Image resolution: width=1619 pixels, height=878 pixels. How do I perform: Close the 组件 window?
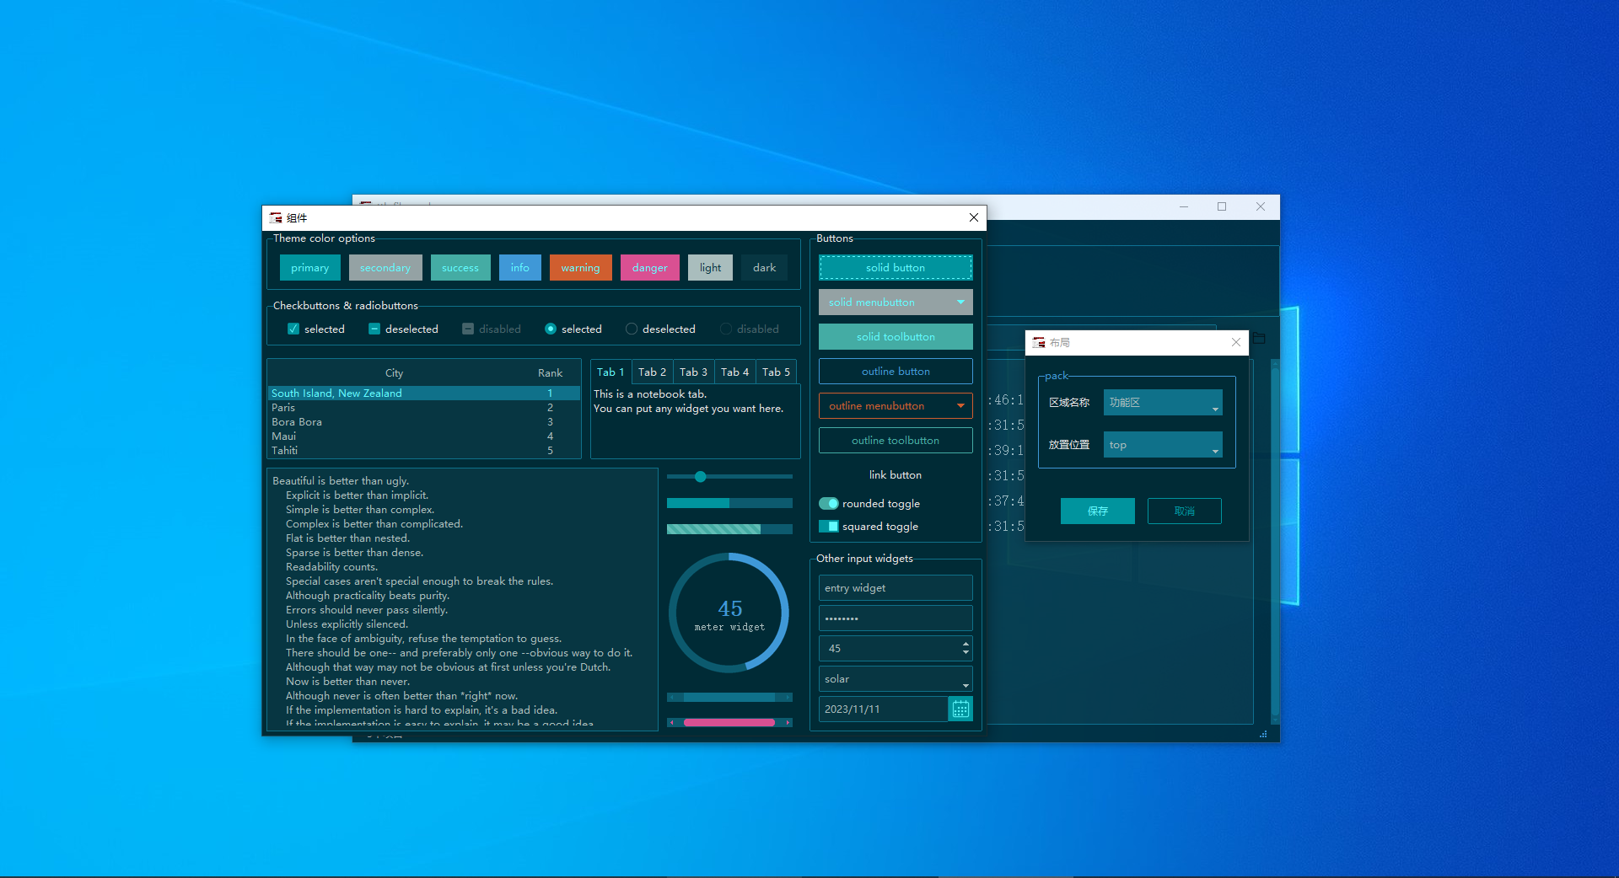(974, 217)
